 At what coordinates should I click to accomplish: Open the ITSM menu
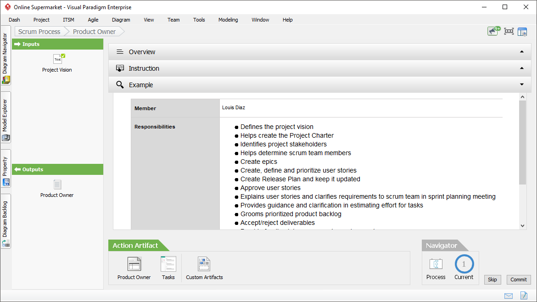coord(68,20)
